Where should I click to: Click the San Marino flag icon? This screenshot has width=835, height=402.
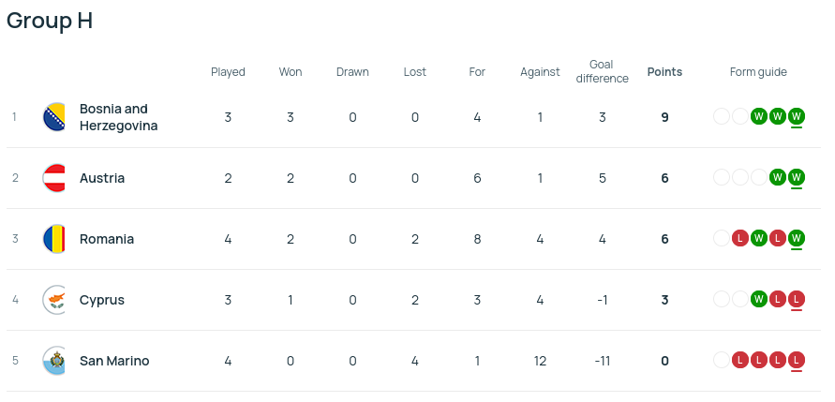(53, 361)
